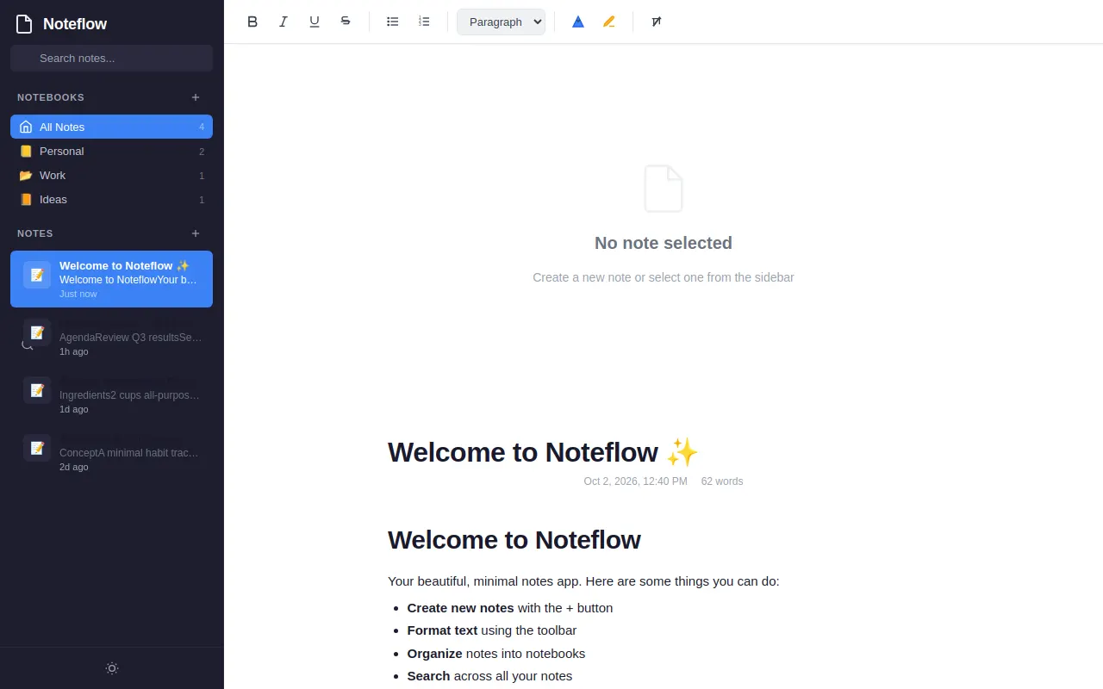
Task: Click the 'NOTEBOOKS' section header
Action: (x=51, y=97)
